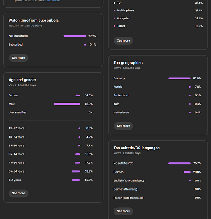This screenshot has width=211, height=219.
Task: Click the 7.8% Austria value
Action: click(x=198, y=87)
